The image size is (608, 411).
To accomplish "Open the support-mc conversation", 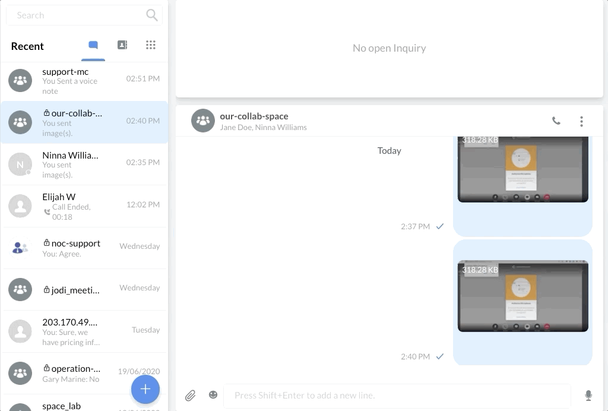I will pos(84,81).
